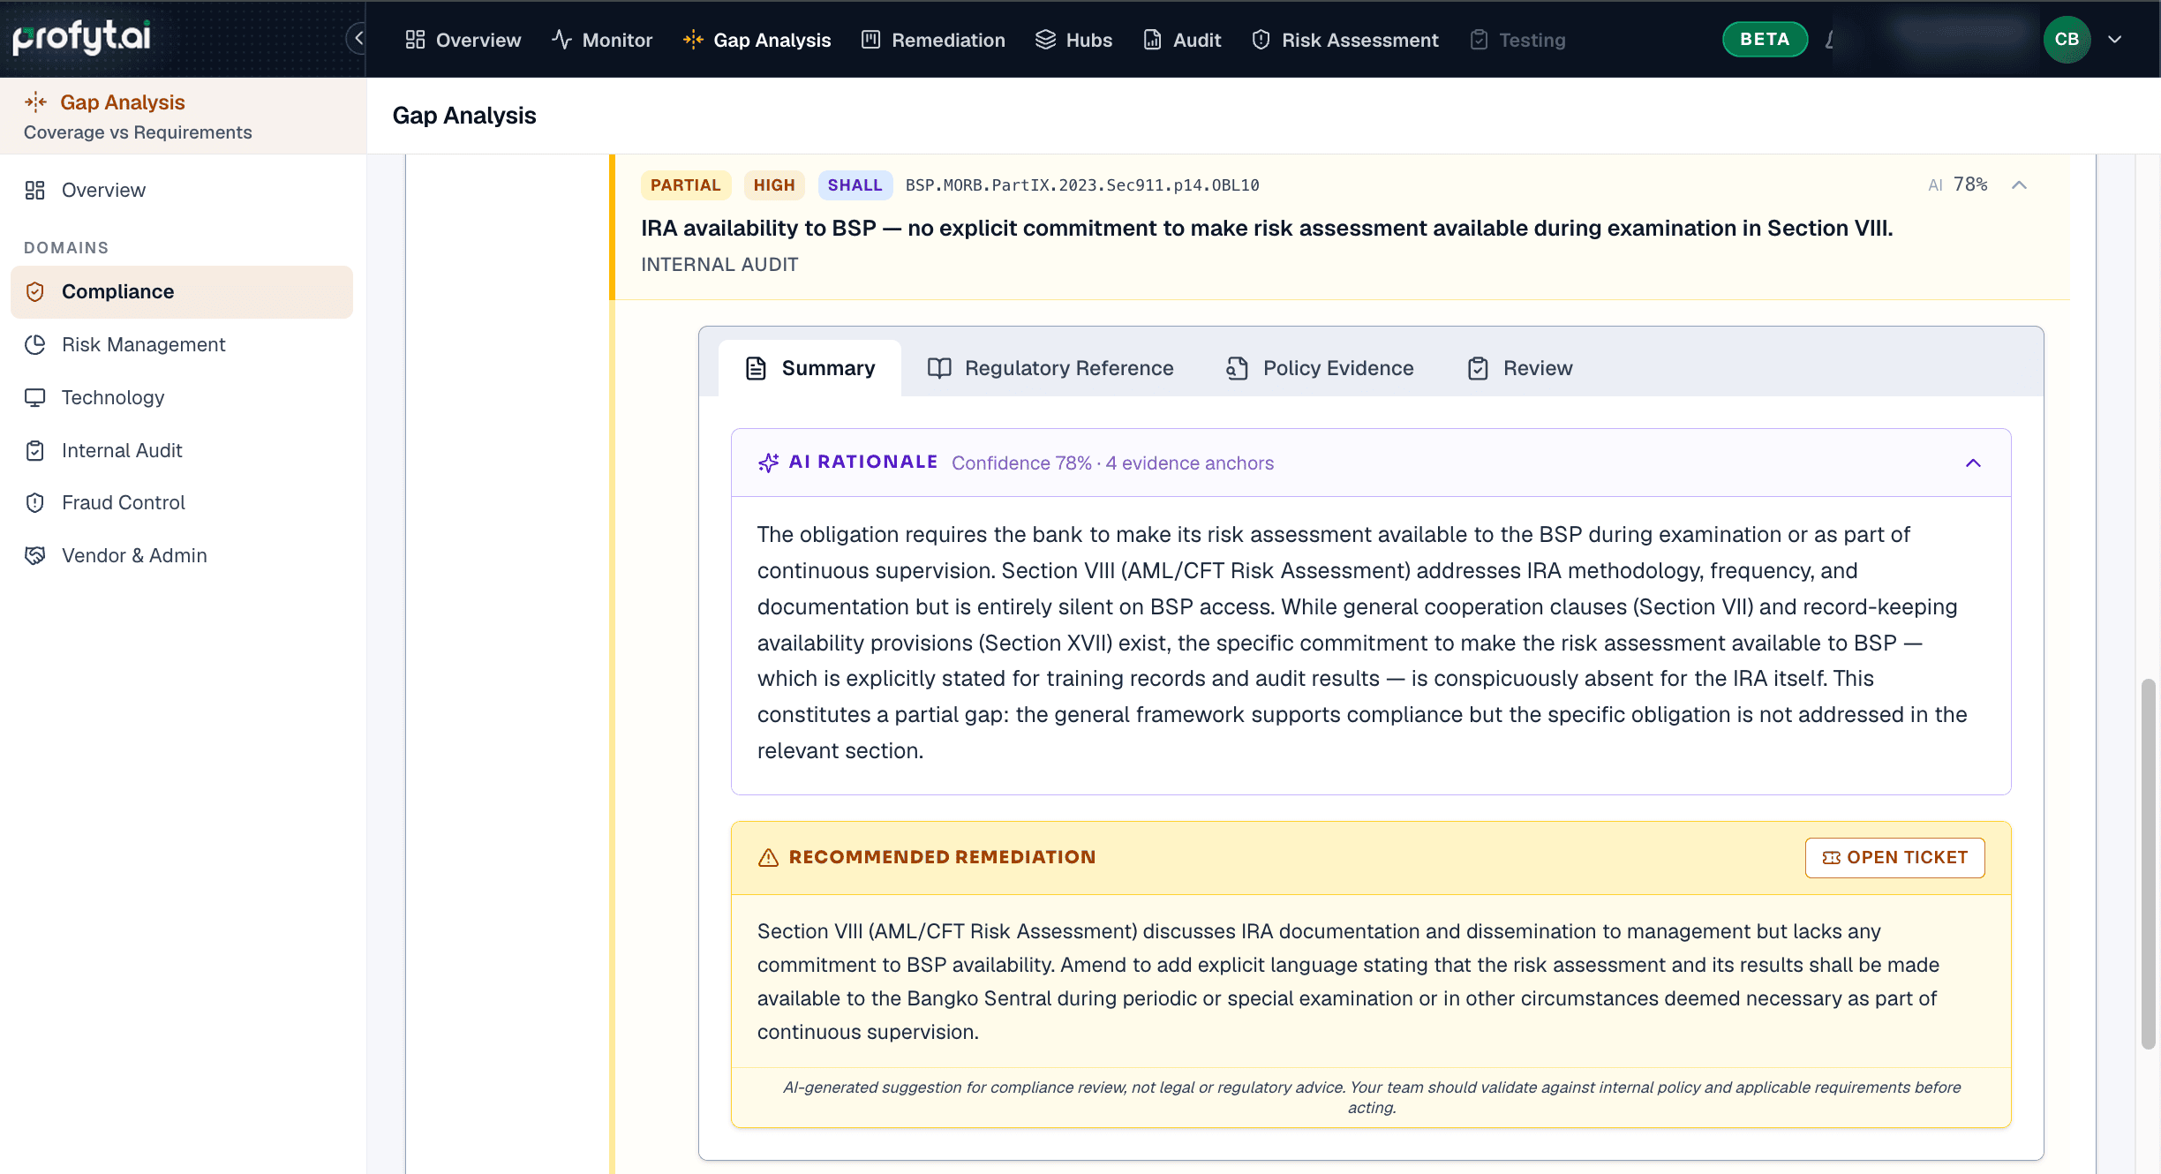Click the SHALL obligation badge

(x=855, y=185)
